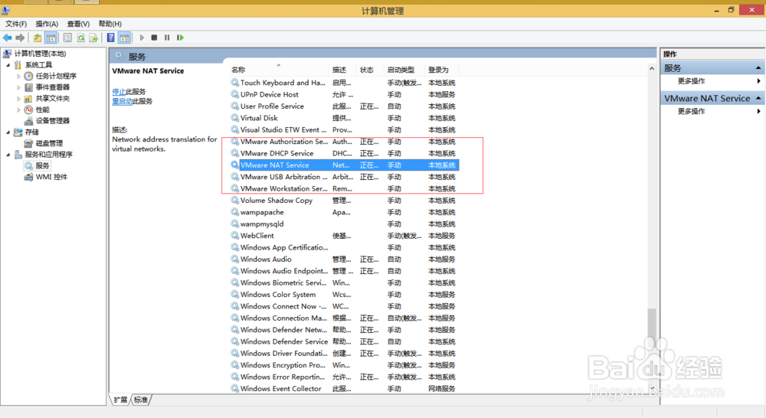Open 设备管理器 in the tree
766x418 pixels.
[x=52, y=121]
